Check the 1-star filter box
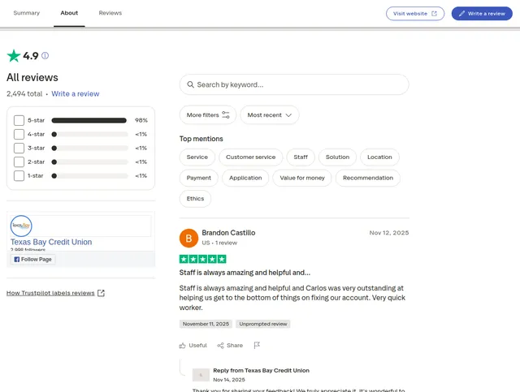 [x=19, y=175]
